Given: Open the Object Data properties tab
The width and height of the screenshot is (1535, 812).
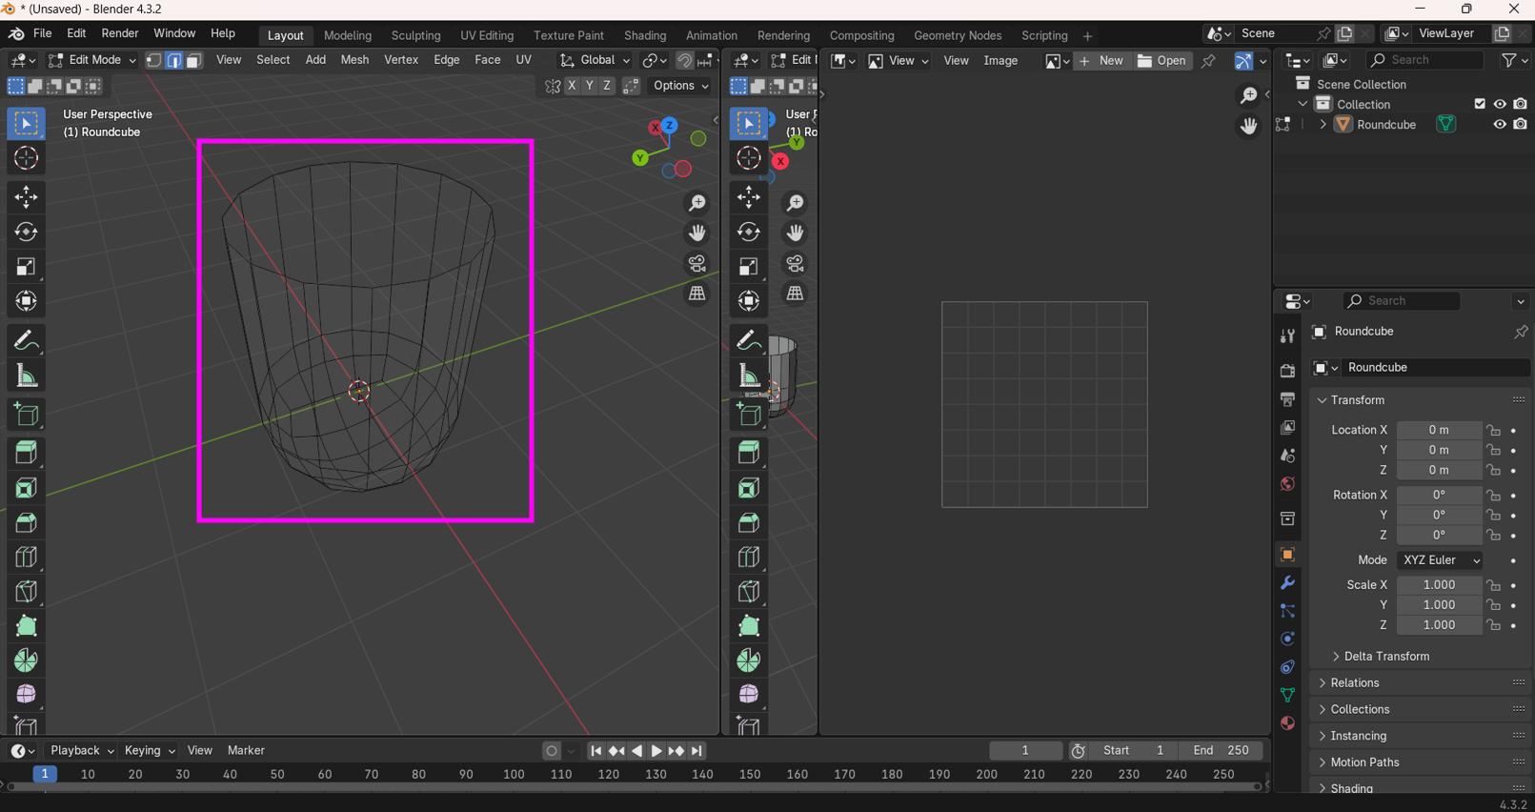Looking at the screenshot, I should tap(1287, 695).
